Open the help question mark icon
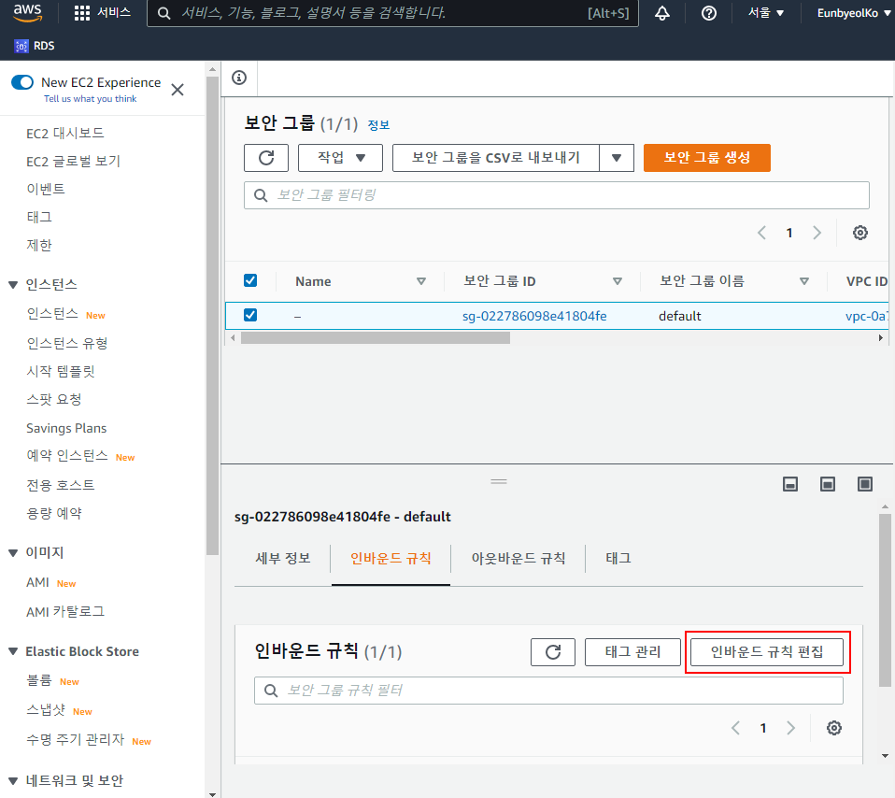This screenshot has height=798, width=895. click(x=709, y=13)
